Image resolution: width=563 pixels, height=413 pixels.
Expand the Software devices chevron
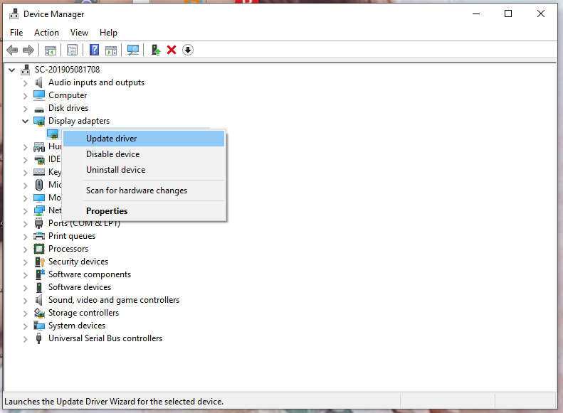pyautogui.click(x=25, y=288)
